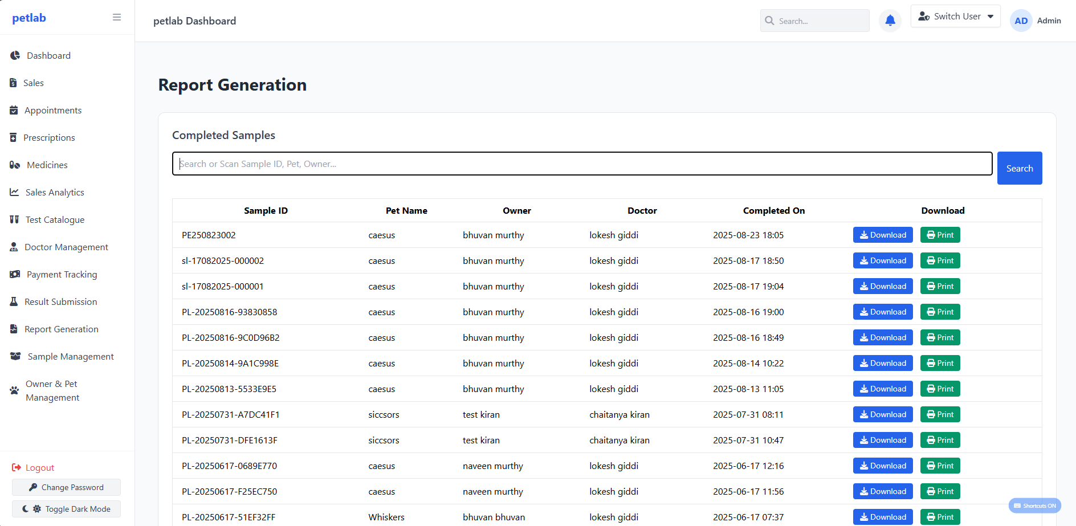Image resolution: width=1076 pixels, height=526 pixels.
Task: Select the Doctor Management icon
Action: tap(14, 247)
